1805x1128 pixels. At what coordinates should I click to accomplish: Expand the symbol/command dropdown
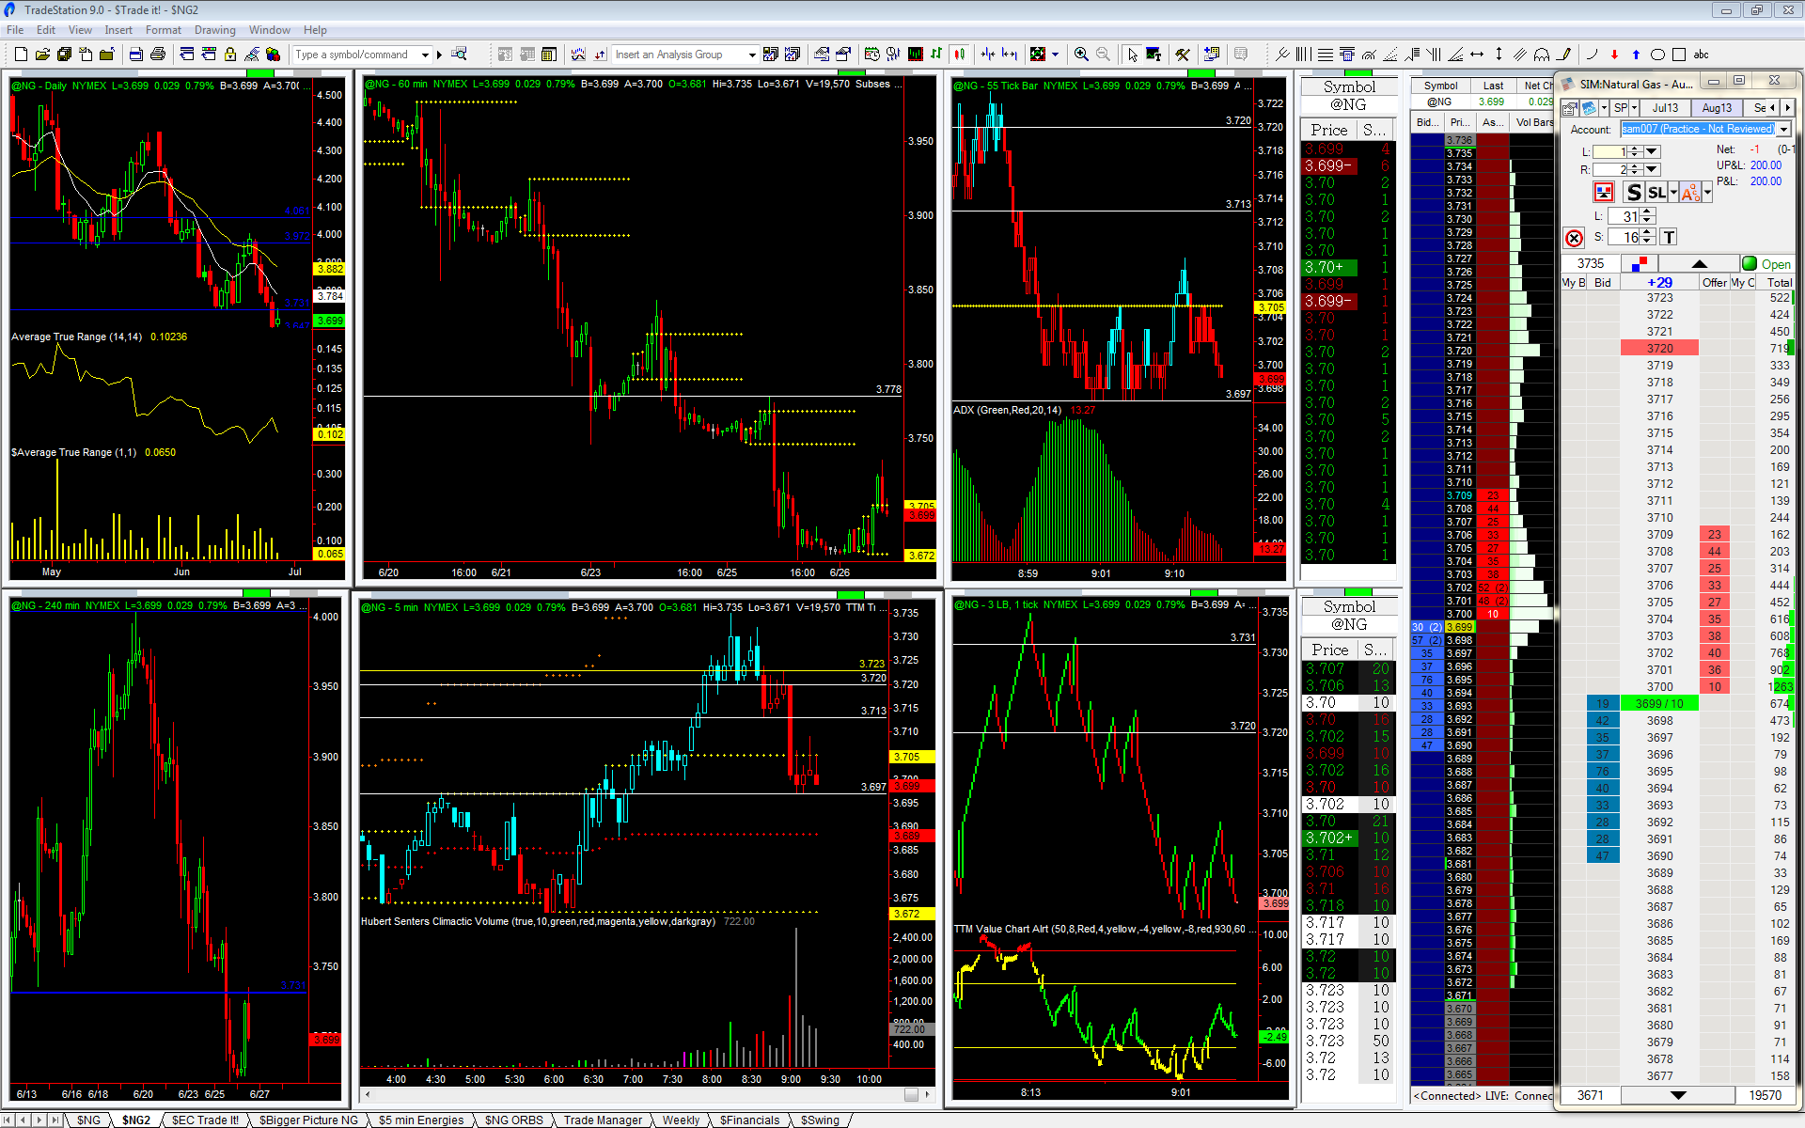pos(425,55)
